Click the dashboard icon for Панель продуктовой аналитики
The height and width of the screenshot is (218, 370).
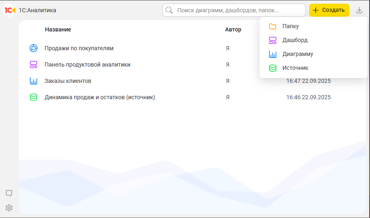(x=34, y=65)
